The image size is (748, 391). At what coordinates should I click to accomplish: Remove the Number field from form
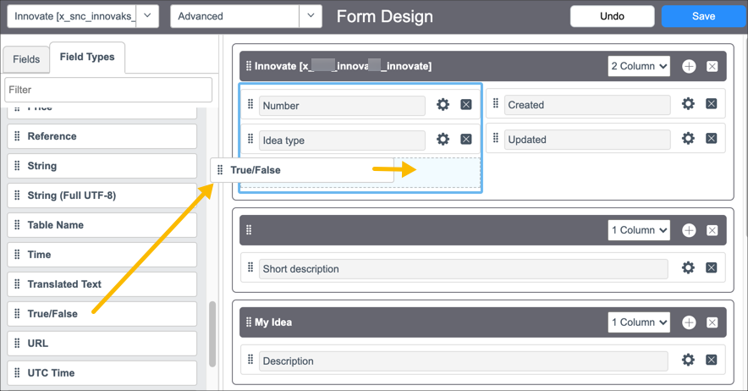[x=466, y=105]
